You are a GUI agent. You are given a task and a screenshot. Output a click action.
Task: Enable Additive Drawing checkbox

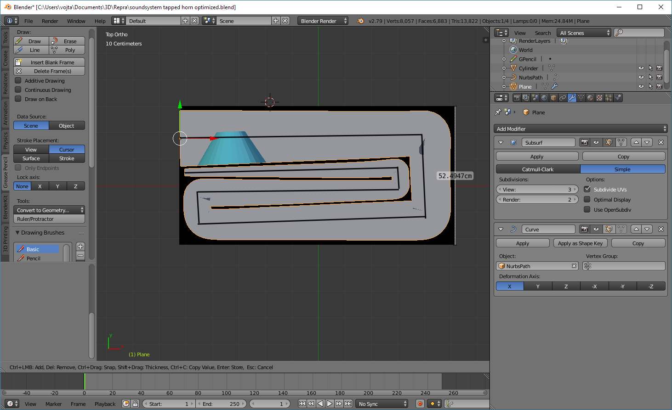pyautogui.click(x=18, y=80)
